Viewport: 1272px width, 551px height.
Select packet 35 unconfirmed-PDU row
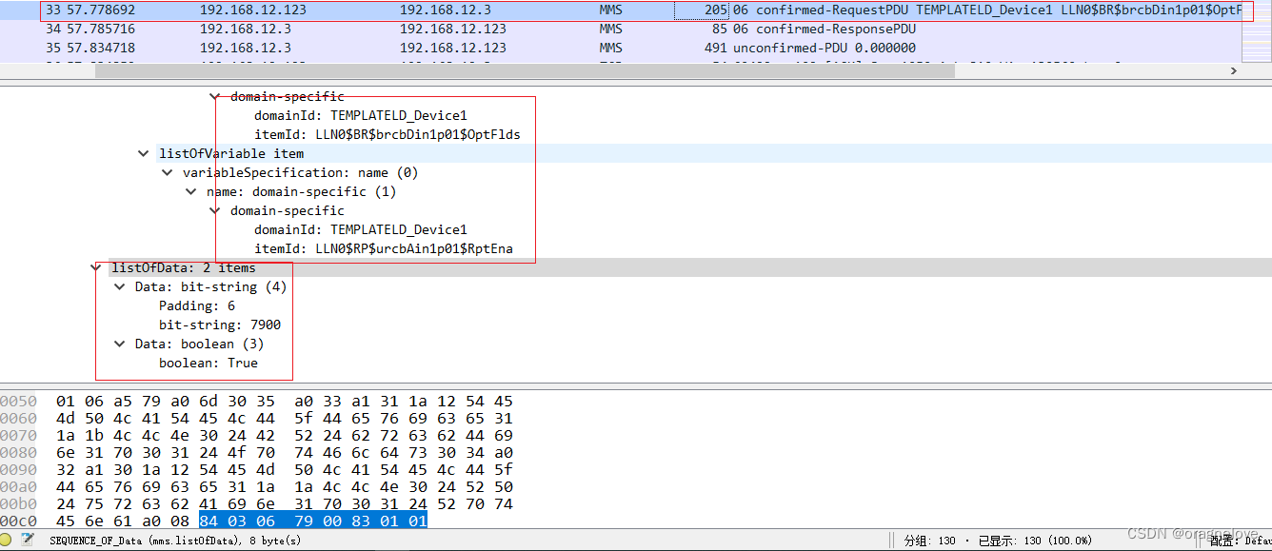coord(621,48)
